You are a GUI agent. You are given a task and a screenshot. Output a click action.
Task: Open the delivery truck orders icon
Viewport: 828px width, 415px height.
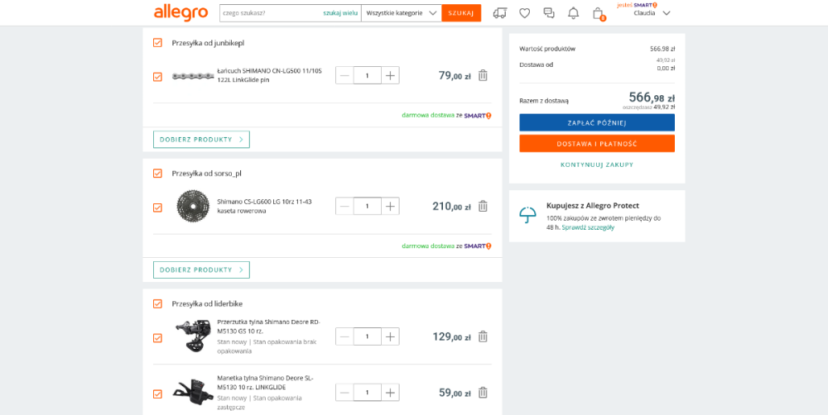click(499, 13)
